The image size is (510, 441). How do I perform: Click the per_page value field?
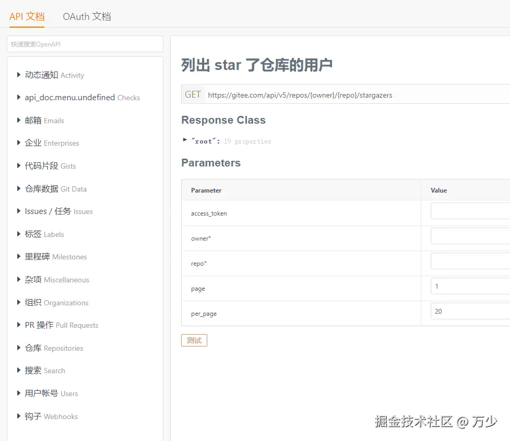[x=470, y=311]
